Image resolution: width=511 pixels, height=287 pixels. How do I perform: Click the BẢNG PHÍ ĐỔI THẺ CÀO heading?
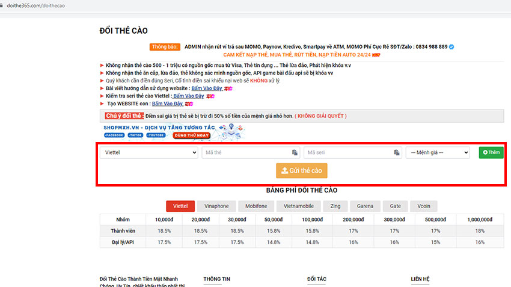(x=301, y=190)
